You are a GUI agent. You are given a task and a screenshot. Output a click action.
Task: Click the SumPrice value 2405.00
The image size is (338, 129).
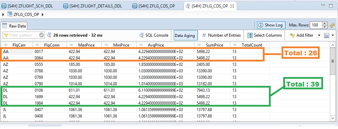point(203,64)
